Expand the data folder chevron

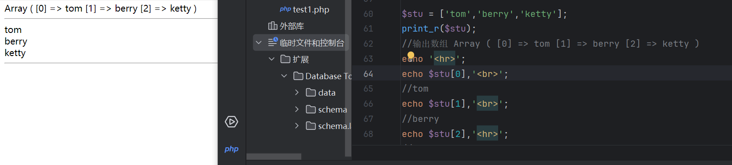[x=297, y=93]
